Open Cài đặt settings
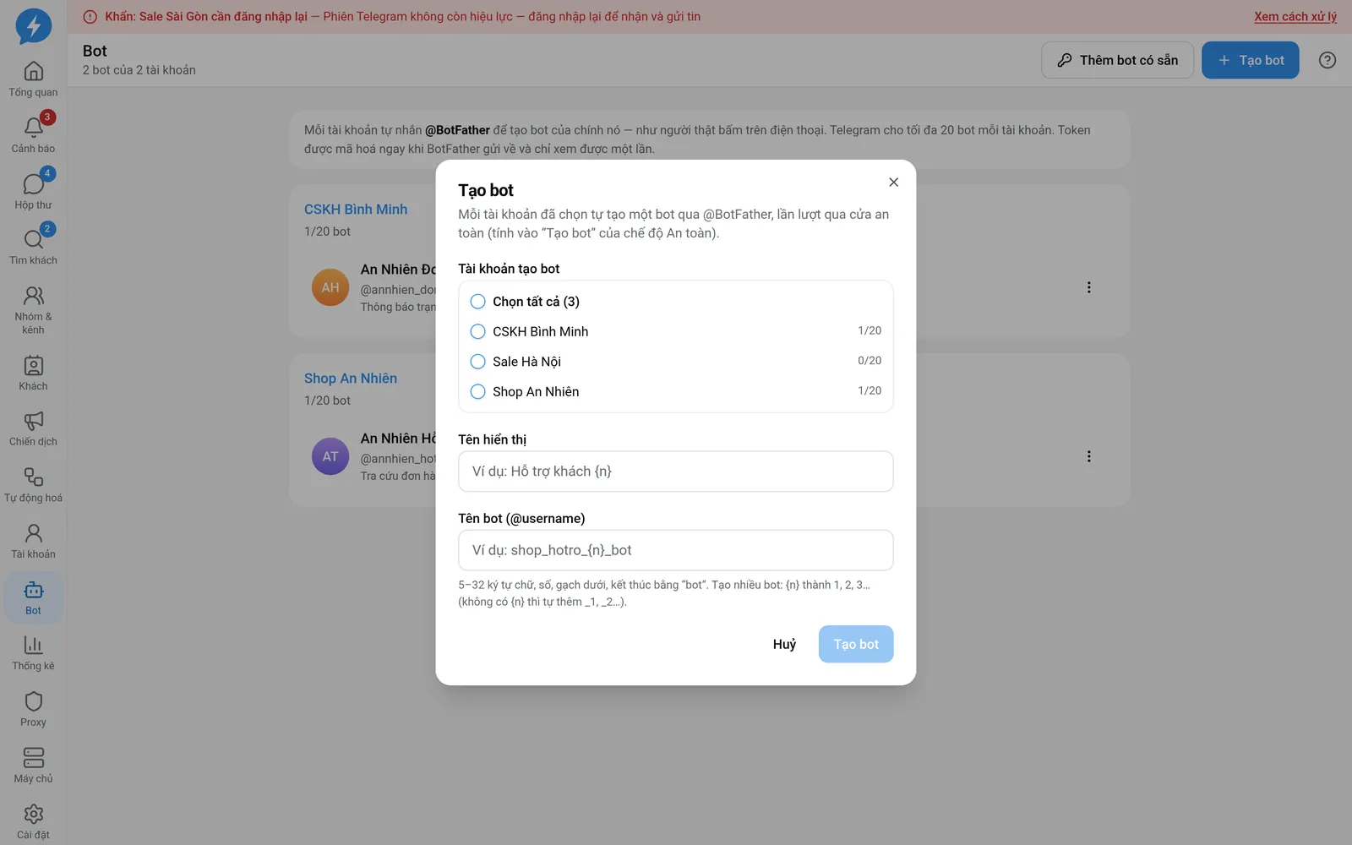This screenshot has width=1352, height=845. [x=33, y=822]
